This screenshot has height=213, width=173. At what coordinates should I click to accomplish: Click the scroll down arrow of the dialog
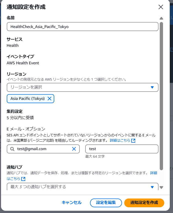pyautogui.click(x=161, y=187)
